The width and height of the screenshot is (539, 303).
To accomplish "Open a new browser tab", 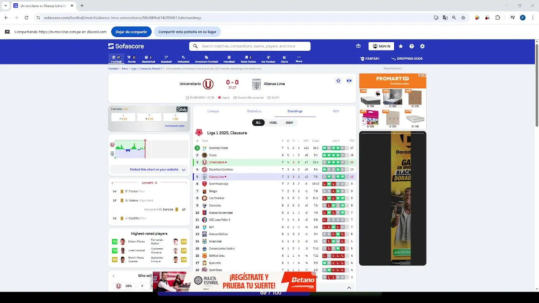I will [82, 5].
